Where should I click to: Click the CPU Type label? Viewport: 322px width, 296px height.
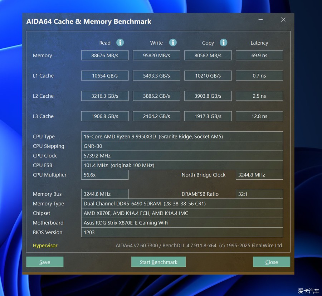click(44, 137)
